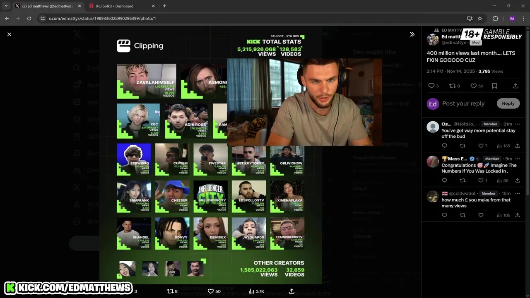The image size is (530, 298).
Task: Reply to the Congratulations comment
Action: (444, 180)
